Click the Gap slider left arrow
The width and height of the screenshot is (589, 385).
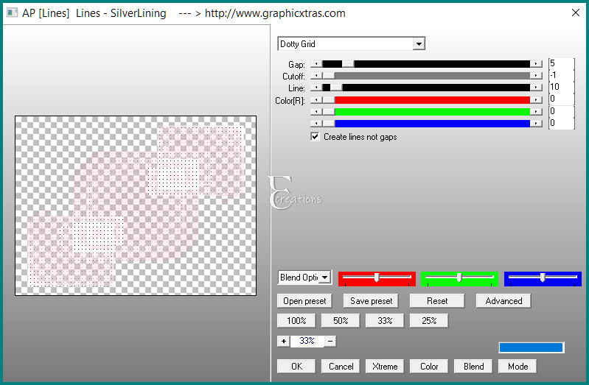(316, 64)
